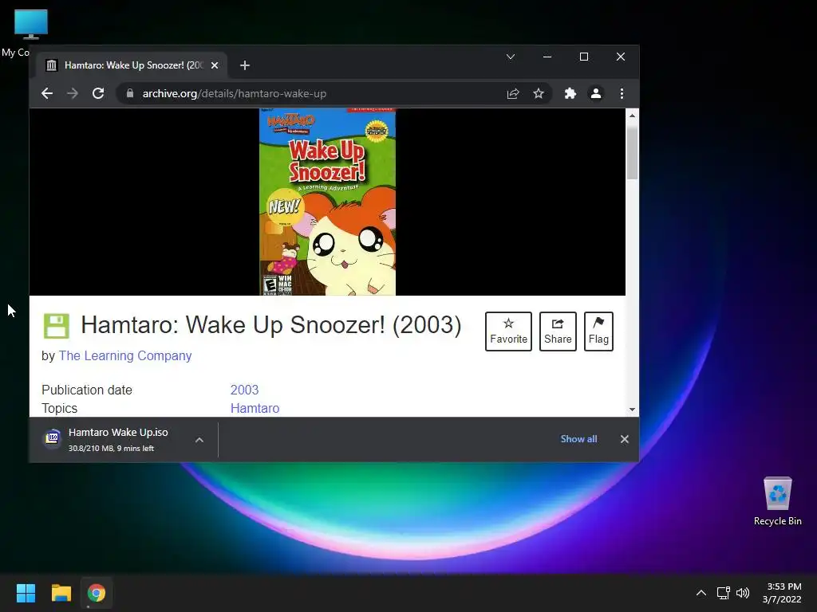The width and height of the screenshot is (817, 612).
Task: Open The Learning Company link
Action: (125, 356)
